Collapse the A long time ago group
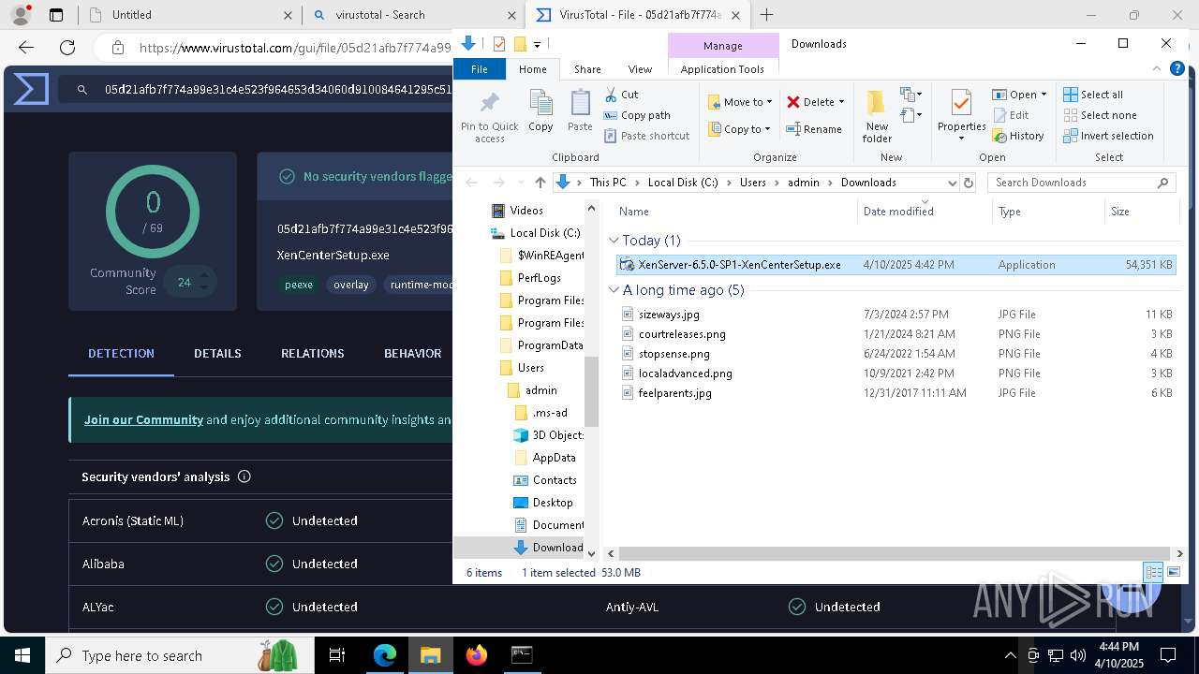 tap(614, 290)
